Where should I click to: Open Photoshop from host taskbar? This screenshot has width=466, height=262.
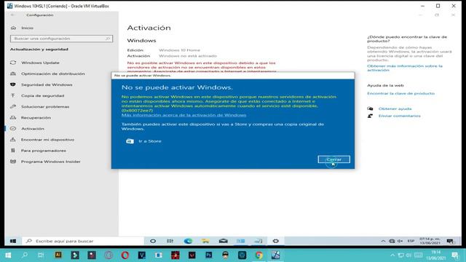pos(209,255)
